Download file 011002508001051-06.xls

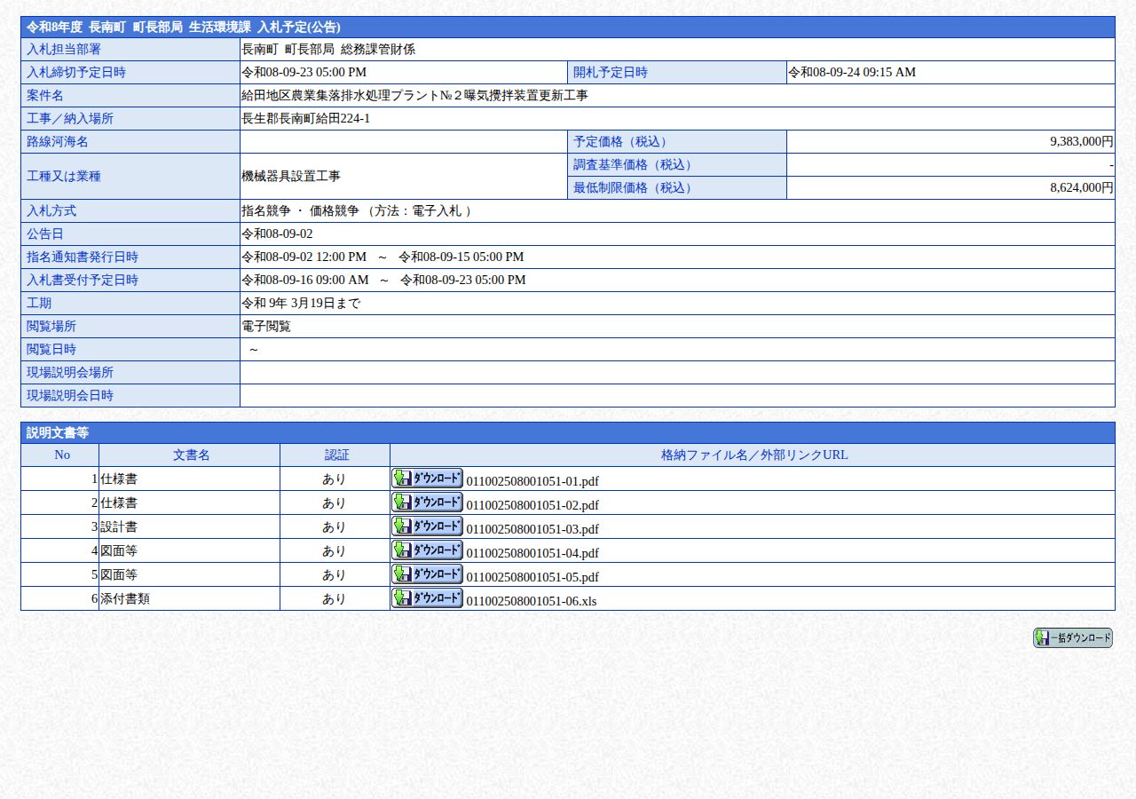[x=427, y=597]
